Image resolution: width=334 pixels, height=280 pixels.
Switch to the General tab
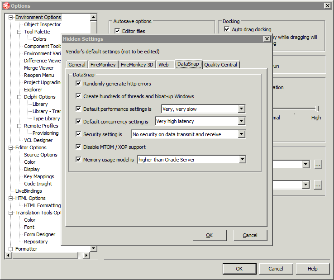[x=77, y=65]
